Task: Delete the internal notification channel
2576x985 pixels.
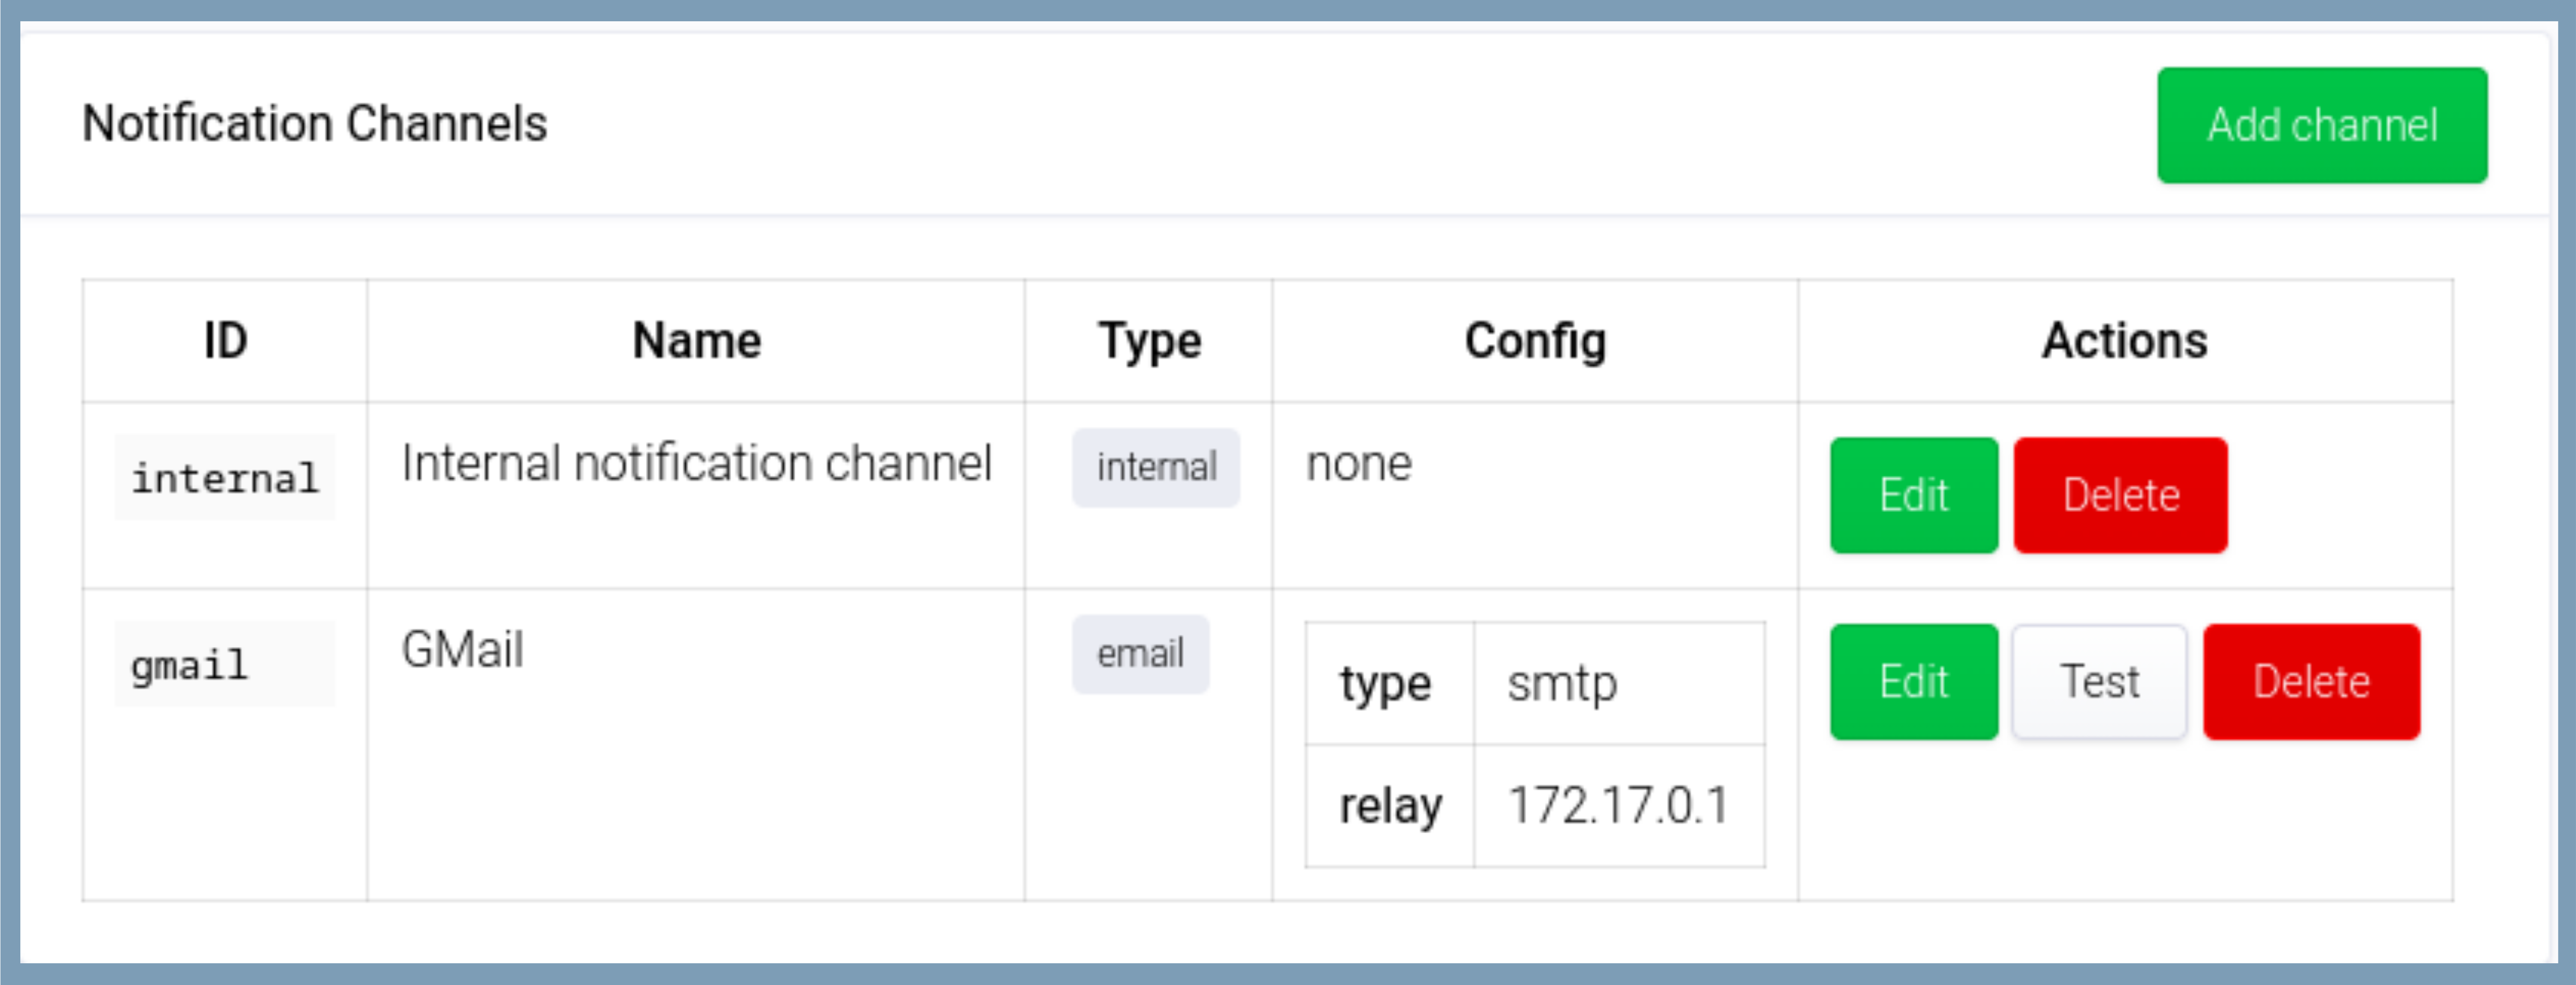Action: [x=2120, y=495]
